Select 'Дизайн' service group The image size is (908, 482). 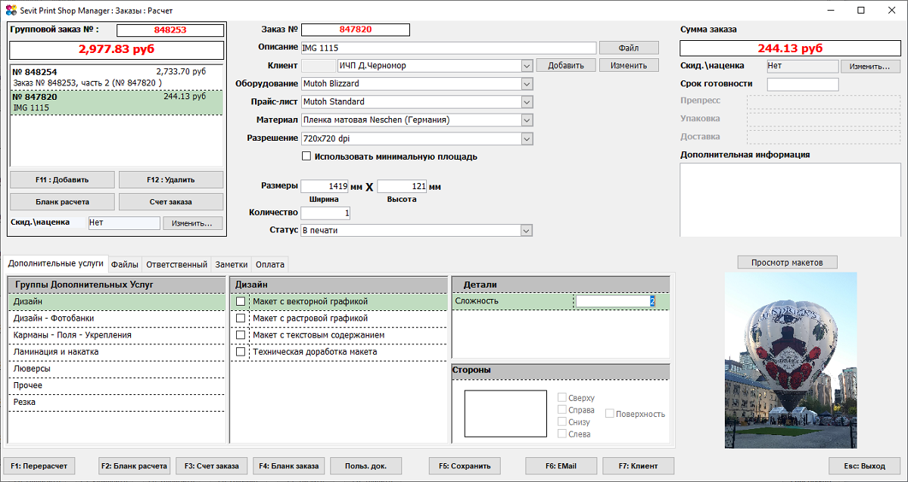[x=117, y=302]
